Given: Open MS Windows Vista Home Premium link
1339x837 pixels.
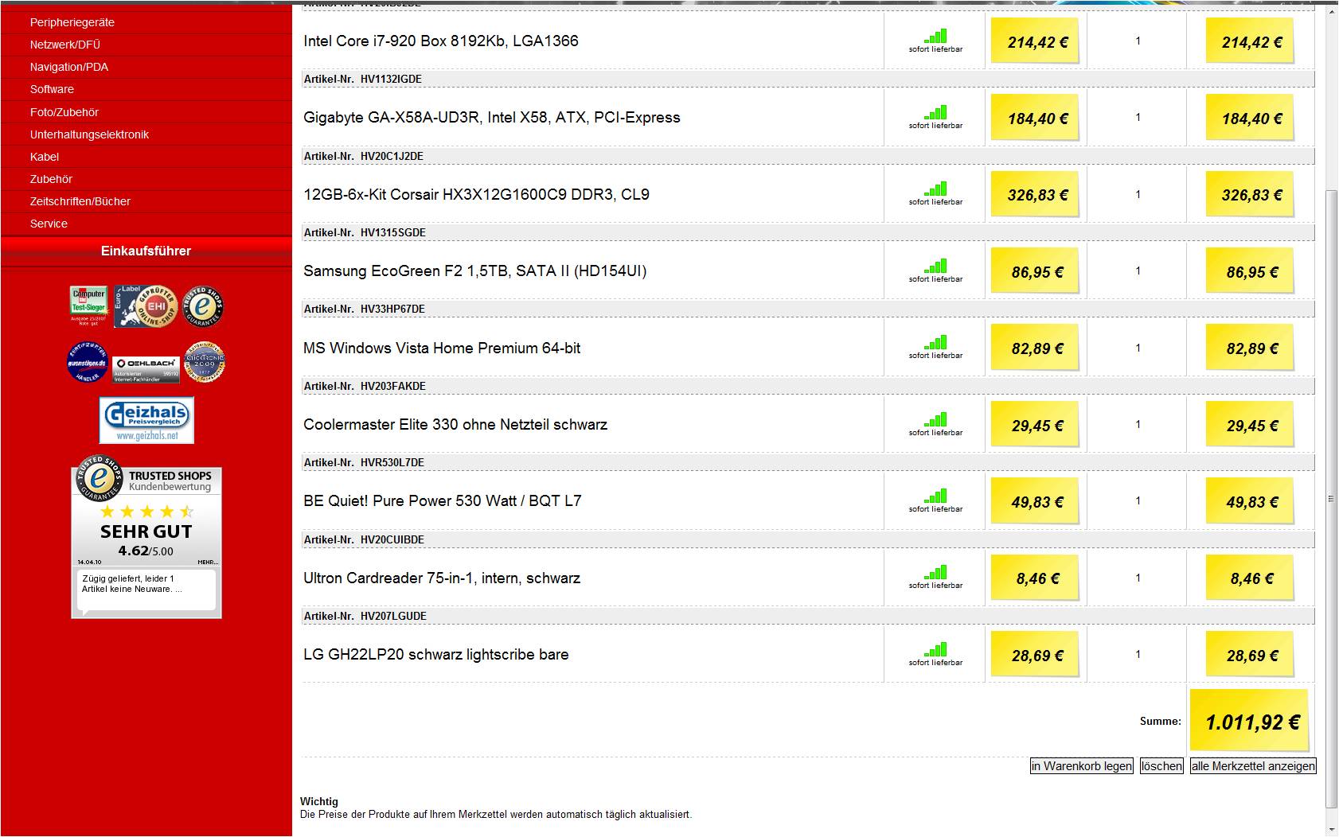Looking at the screenshot, I should [x=442, y=348].
